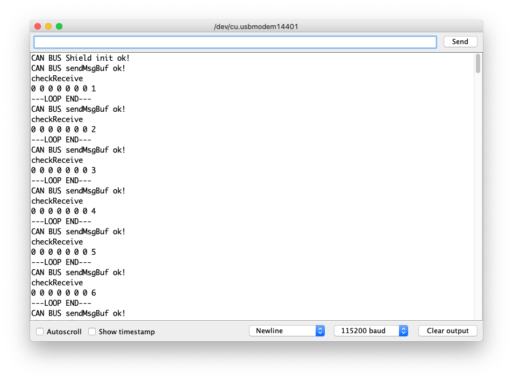This screenshot has width=513, height=381.
Task: Maximize window using the green button
Action: pyautogui.click(x=59, y=26)
